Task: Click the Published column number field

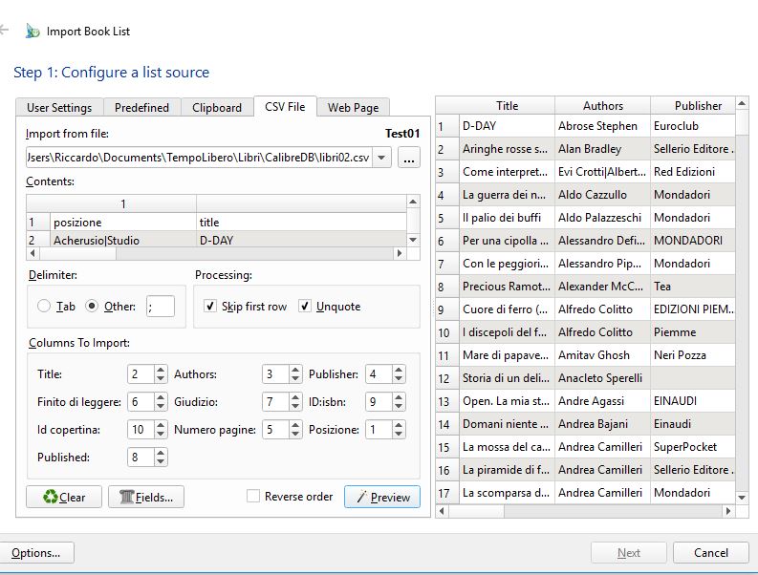Action: (141, 458)
